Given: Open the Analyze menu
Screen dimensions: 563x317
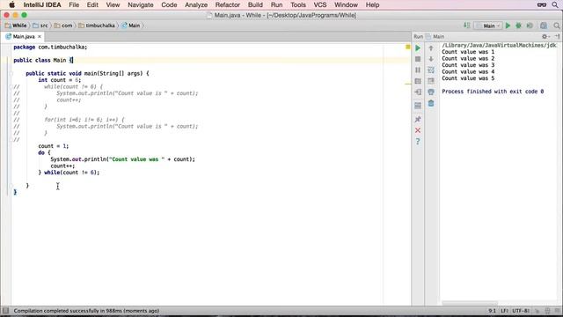Looking at the screenshot, I should pos(196,5).
